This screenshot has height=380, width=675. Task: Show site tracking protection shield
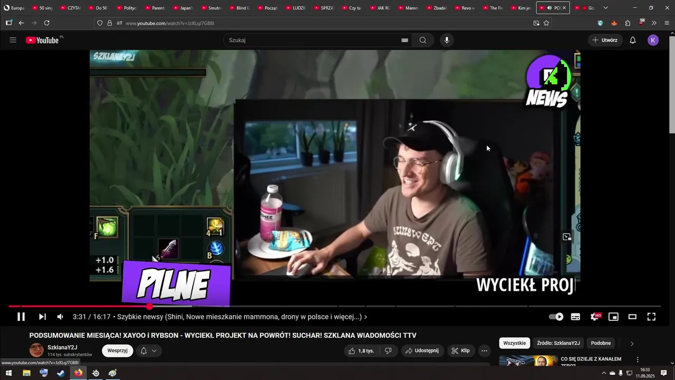pyautogui.click(x=100, y=23)
